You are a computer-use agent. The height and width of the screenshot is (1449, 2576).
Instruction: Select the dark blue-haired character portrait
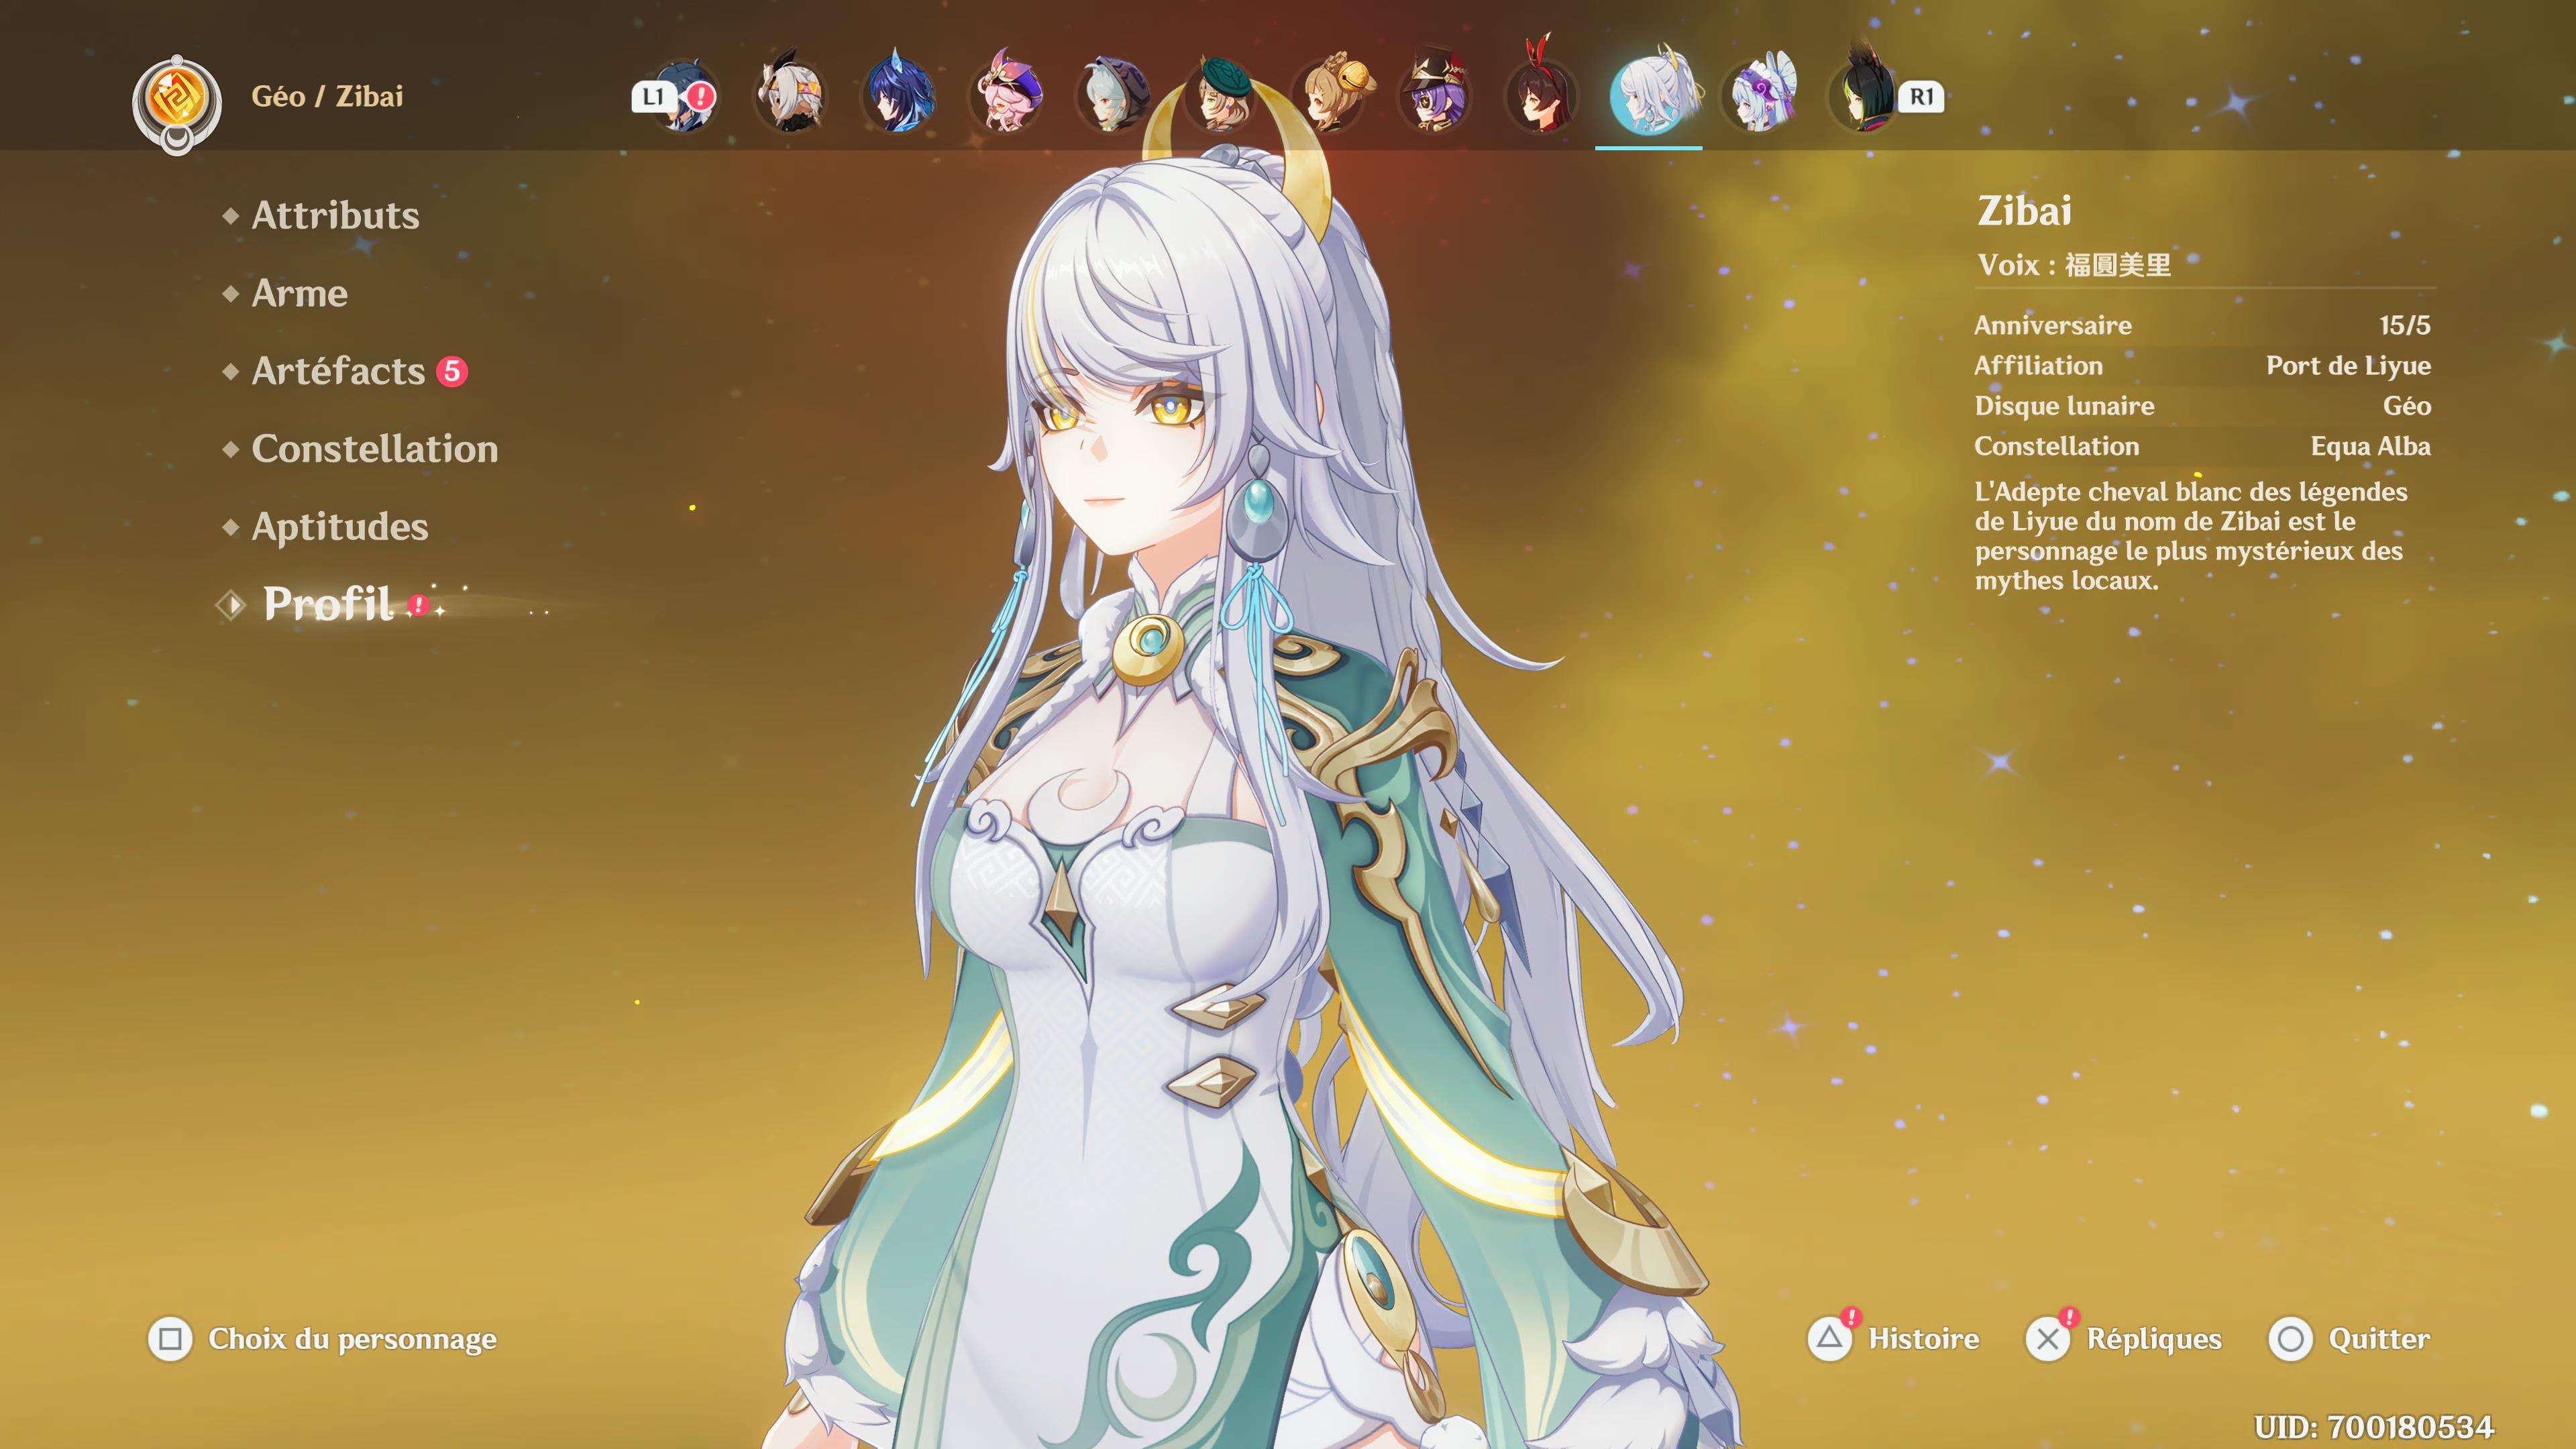898,96
